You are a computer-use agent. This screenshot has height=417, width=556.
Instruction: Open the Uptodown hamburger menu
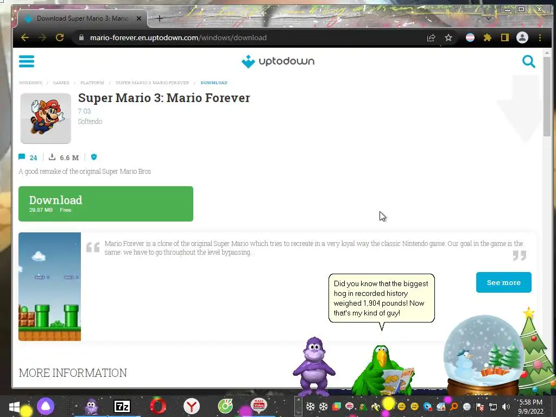tap(27, 61)
